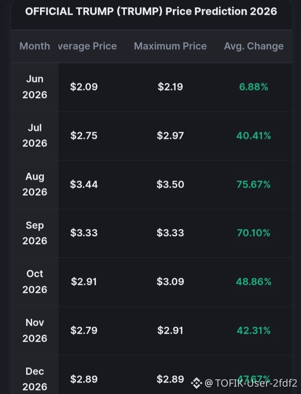Screen dimensions: 301x394
Task: Select the Oct 2026 row label
Action: 35,282
